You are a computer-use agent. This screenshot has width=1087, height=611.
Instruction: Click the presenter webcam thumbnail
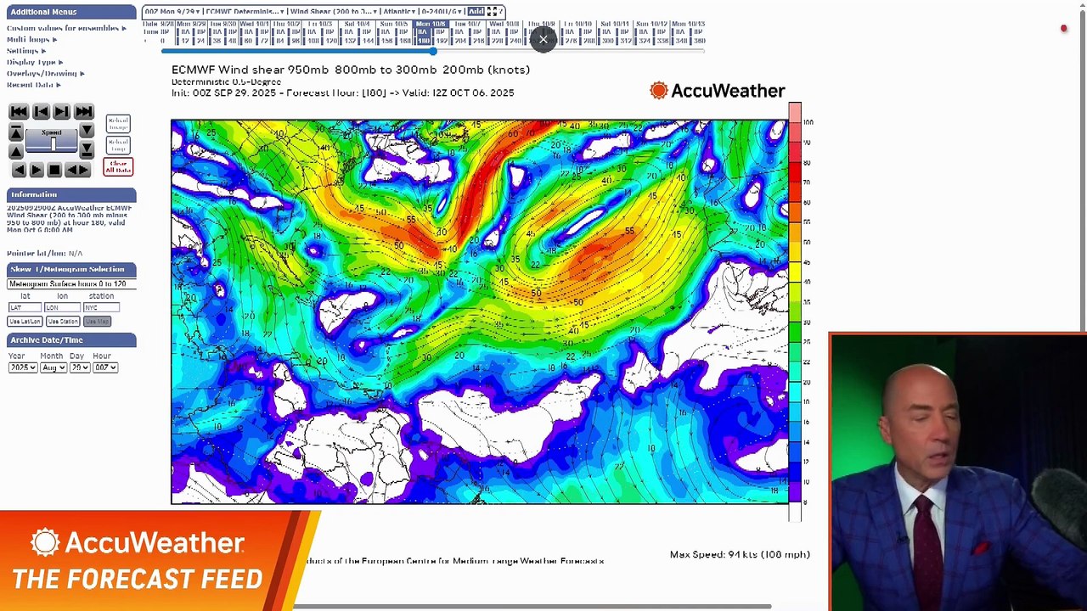click(958, 472)
